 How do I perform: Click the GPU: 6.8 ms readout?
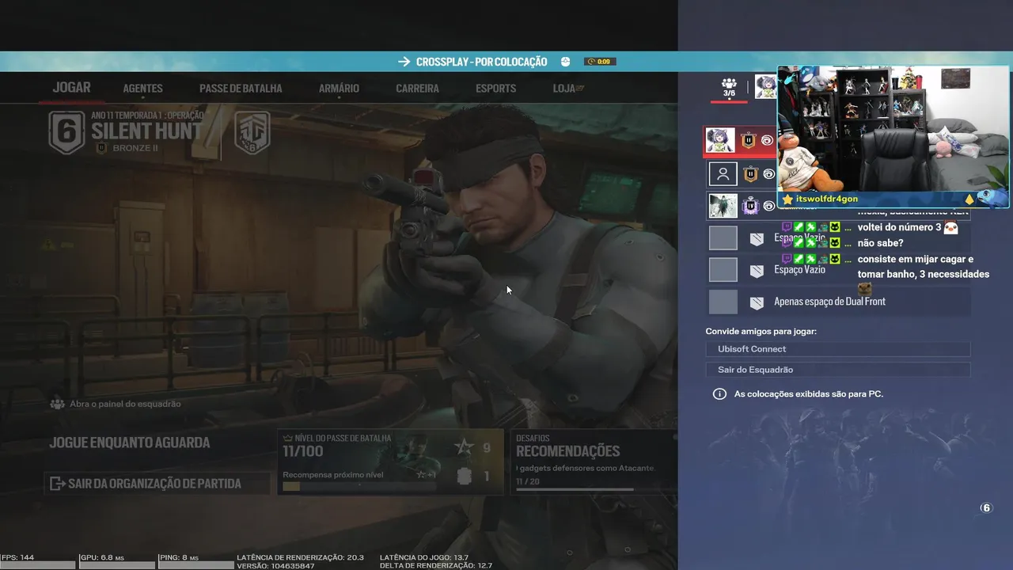click(x=102, y=557)
